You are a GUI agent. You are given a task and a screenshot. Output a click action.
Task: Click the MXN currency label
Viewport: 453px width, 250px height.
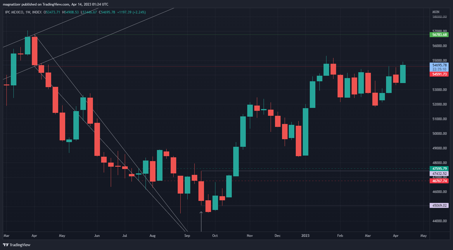click(436, 12)
